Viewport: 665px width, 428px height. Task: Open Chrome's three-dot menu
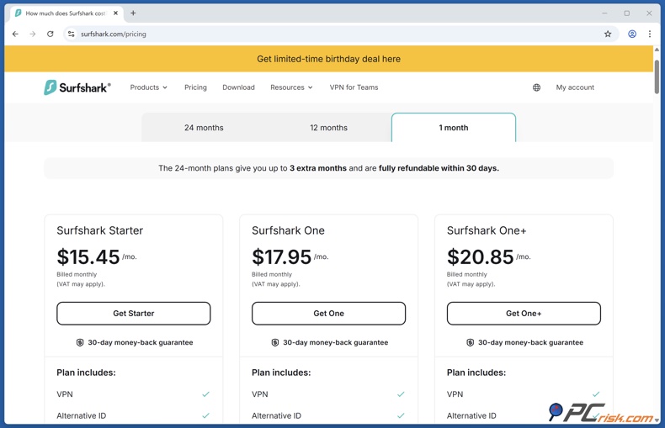[x=650, y=34]
